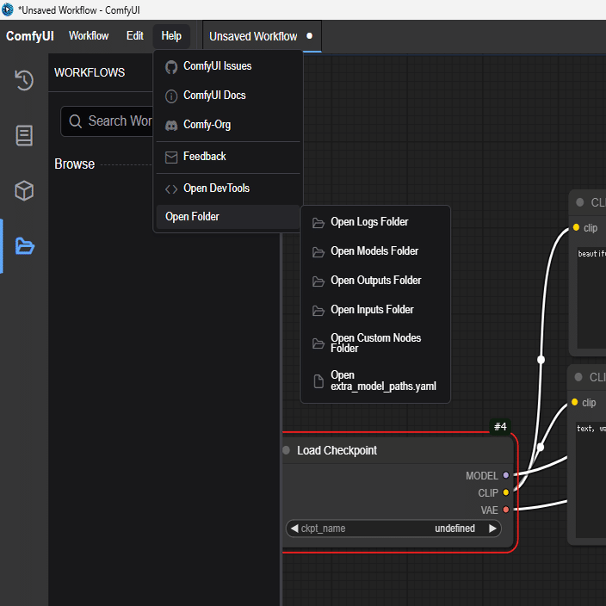
Task: Open the Queue history sidebar icon
Action: (x=24, y=80)
